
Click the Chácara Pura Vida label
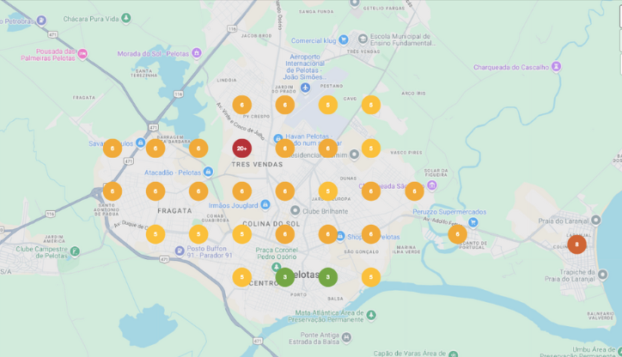point(91,19)
